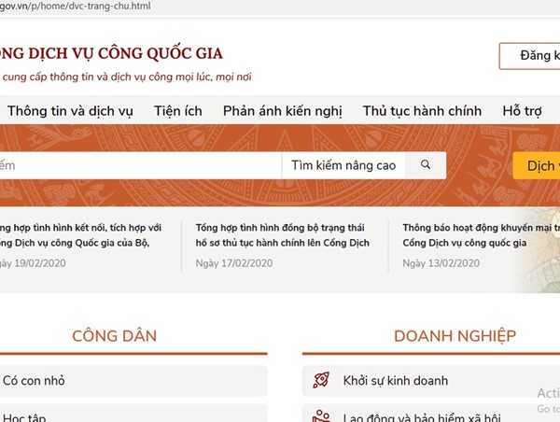Click icon beside Lao động và bảo hiểm xã hội

coord(321,415)
